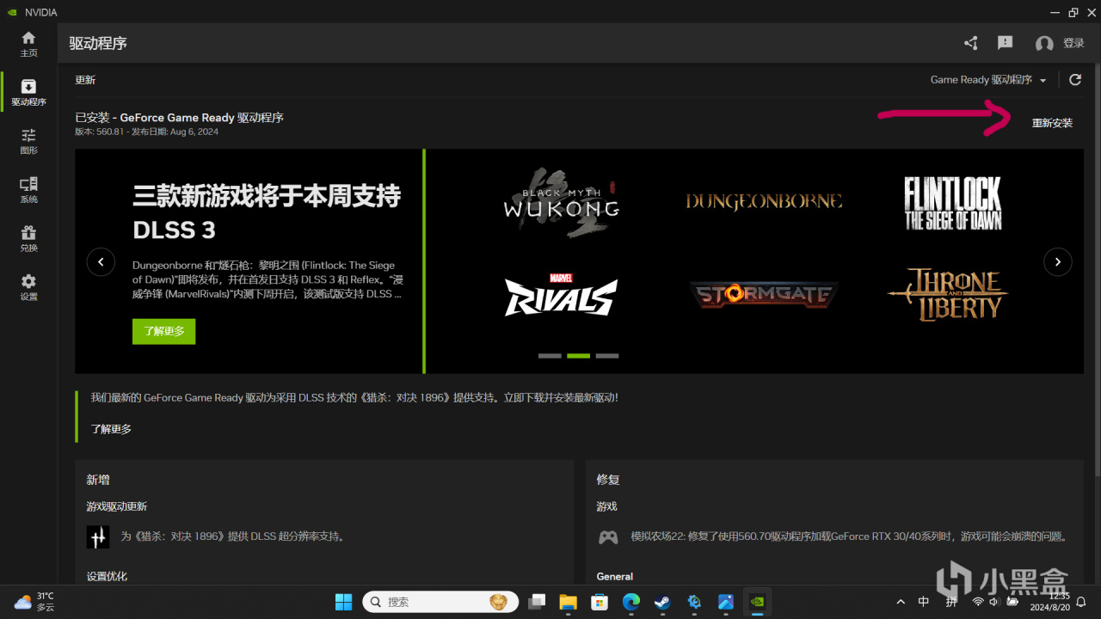Open the feedback icon in the header
This screenshot has height=619, width=1101.
point(1005,43)
